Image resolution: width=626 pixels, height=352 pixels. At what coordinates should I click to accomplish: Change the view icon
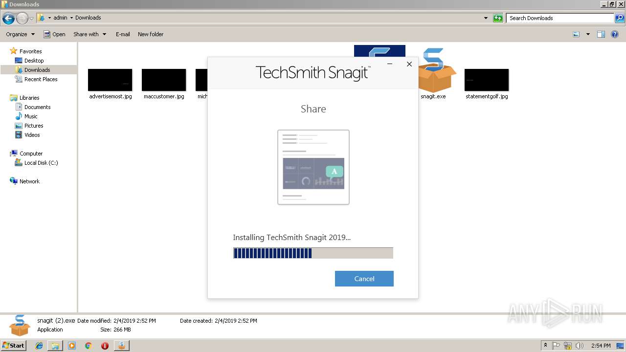coord(576,34)
